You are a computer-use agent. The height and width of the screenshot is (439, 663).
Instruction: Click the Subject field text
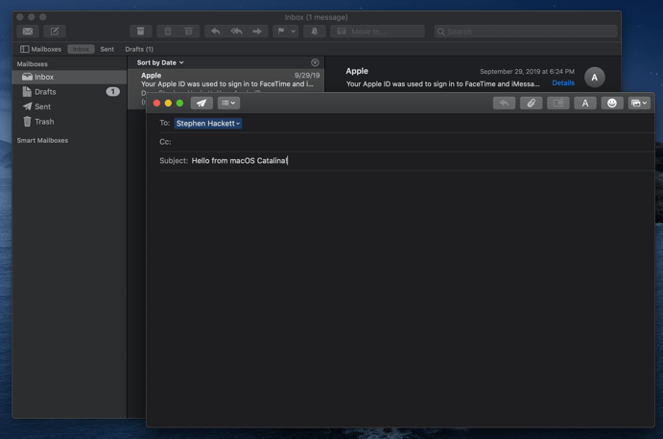tap(239, 161)
